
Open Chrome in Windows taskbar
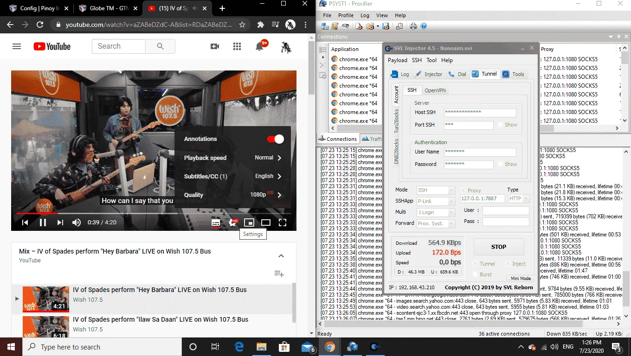click(329, 347)
